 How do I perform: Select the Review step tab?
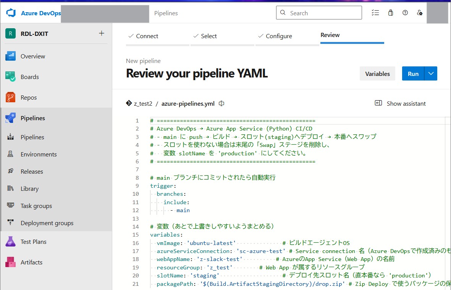point(330,35)
